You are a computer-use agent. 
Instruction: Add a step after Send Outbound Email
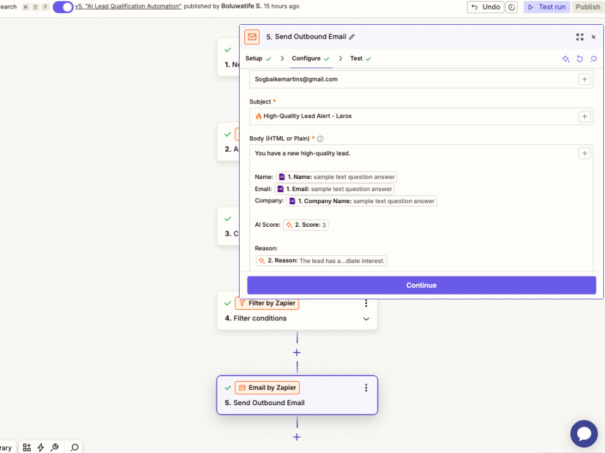point(296,437)
